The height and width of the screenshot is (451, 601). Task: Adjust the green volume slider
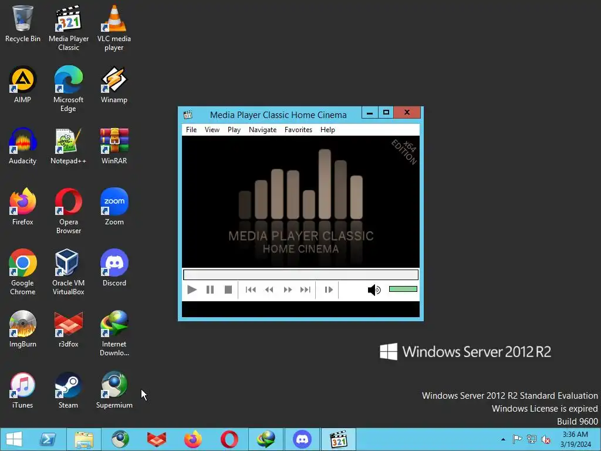(403, 289)
